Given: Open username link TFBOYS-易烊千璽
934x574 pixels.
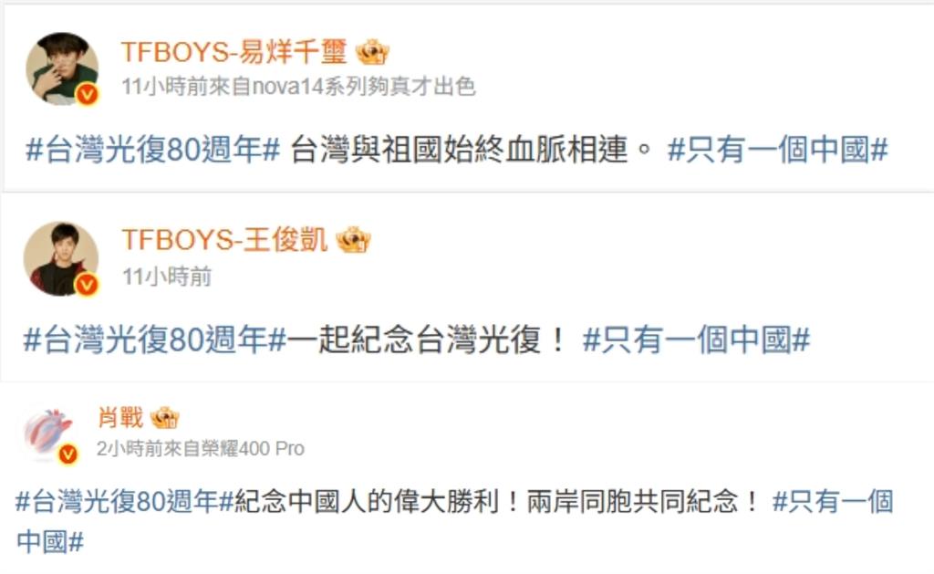Looking at the screenshot, I should (234, 52).
